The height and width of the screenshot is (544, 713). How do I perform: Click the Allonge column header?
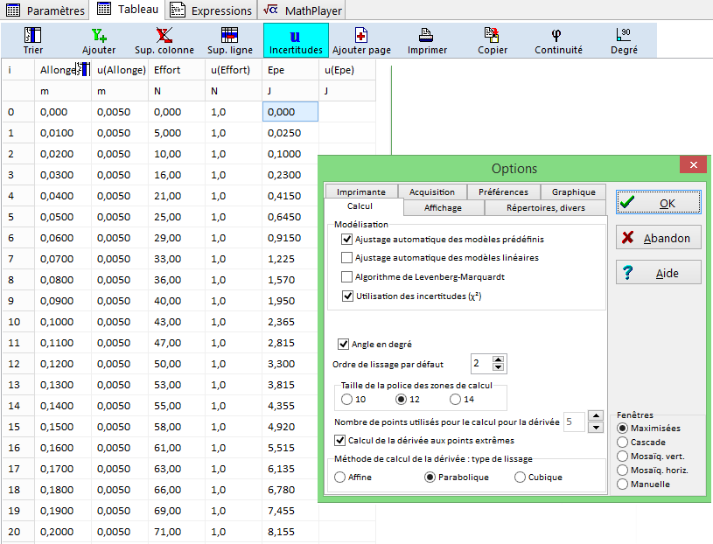(63, 70)
